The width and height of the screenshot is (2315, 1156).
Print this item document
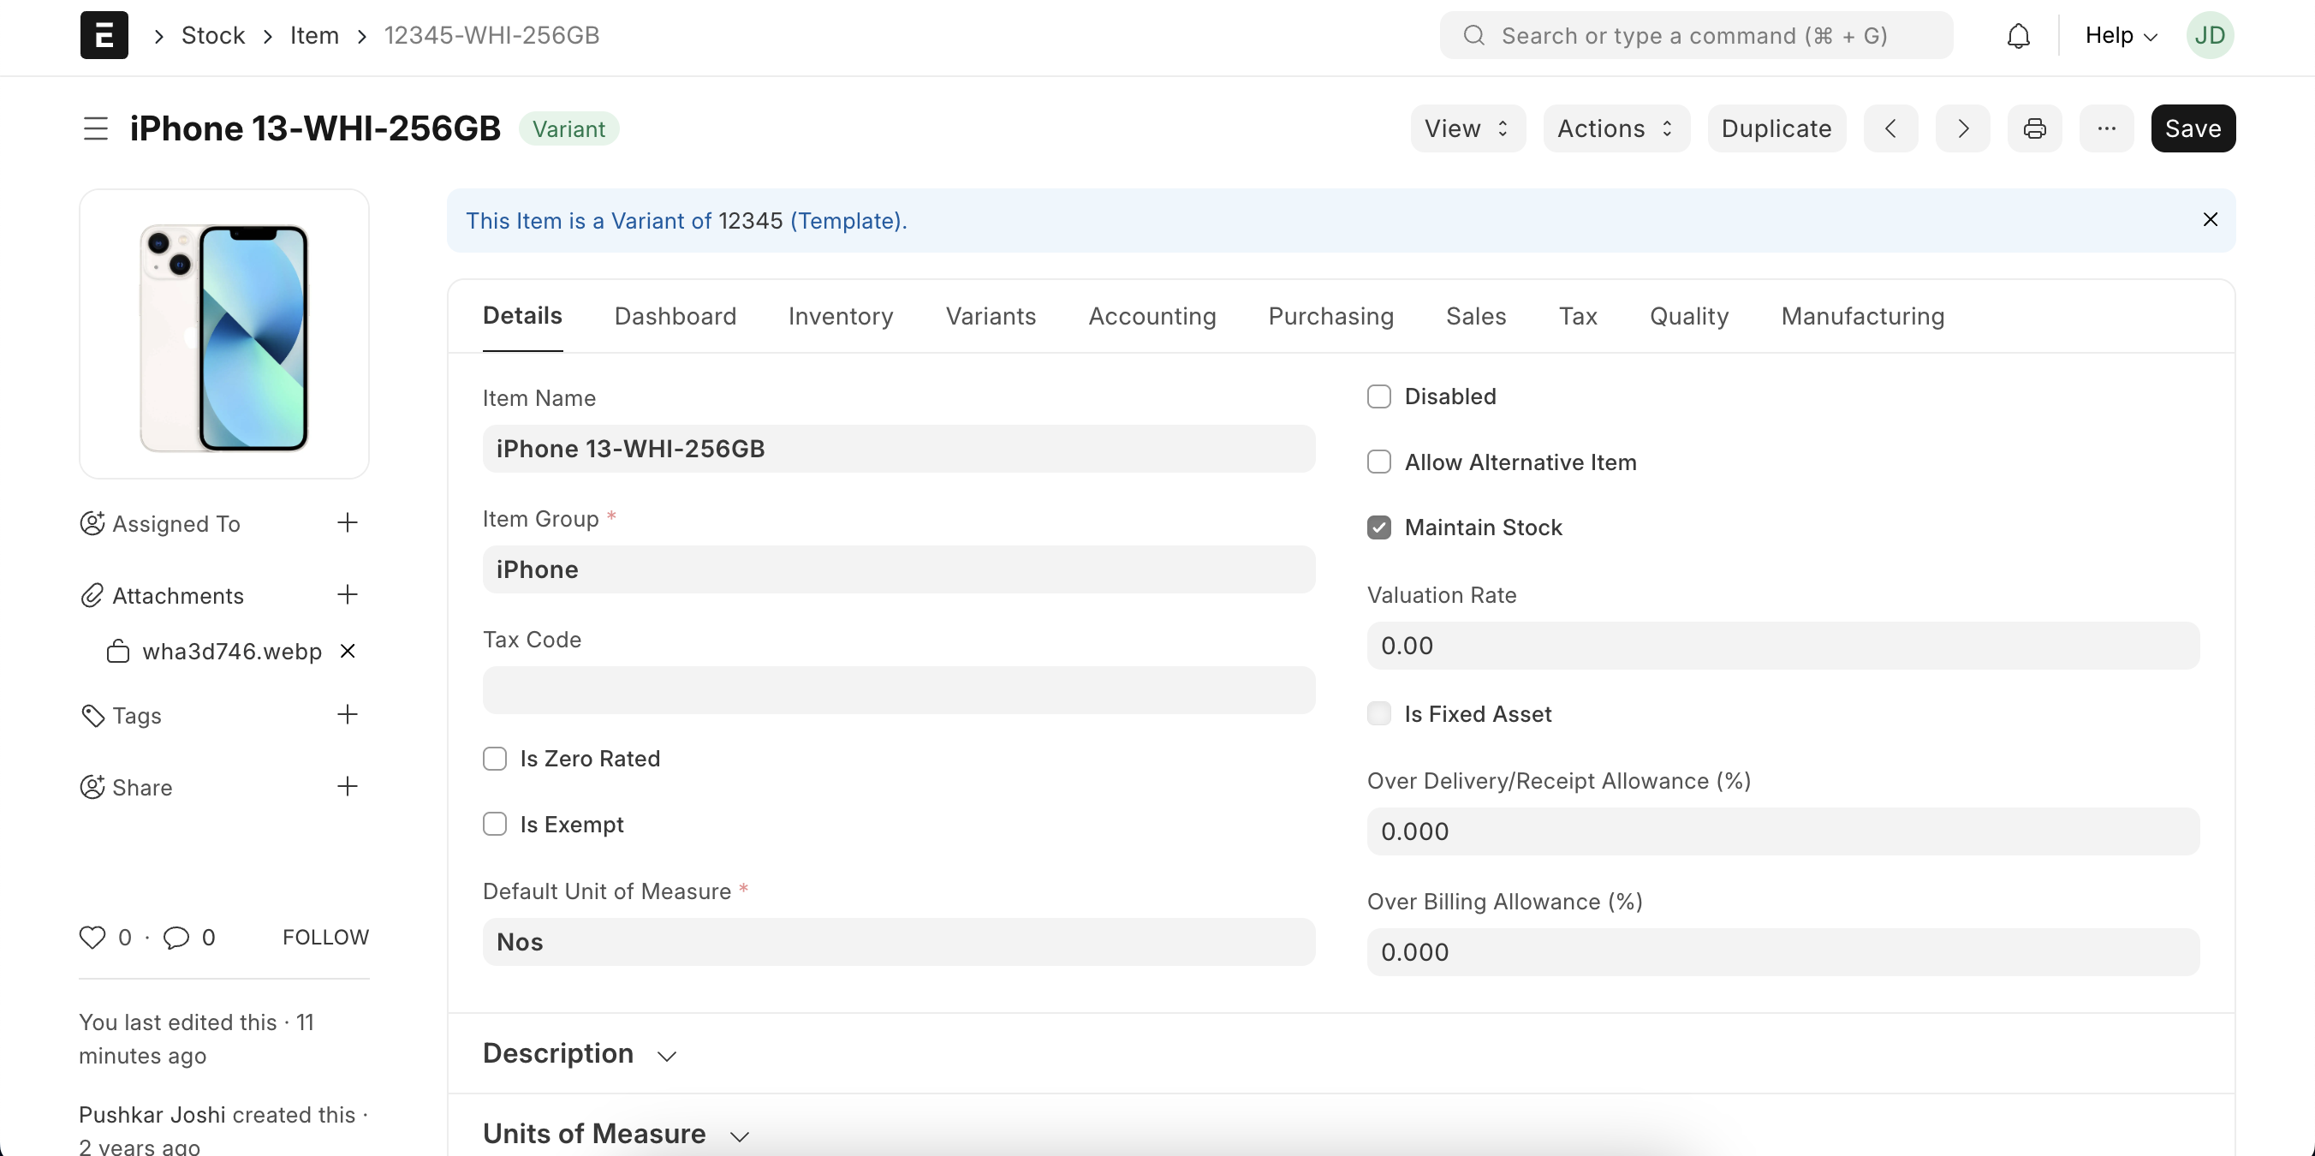[2034, 128]
